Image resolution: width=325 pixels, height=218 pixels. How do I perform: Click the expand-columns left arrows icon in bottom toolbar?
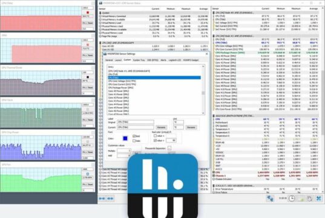[102, 199]
